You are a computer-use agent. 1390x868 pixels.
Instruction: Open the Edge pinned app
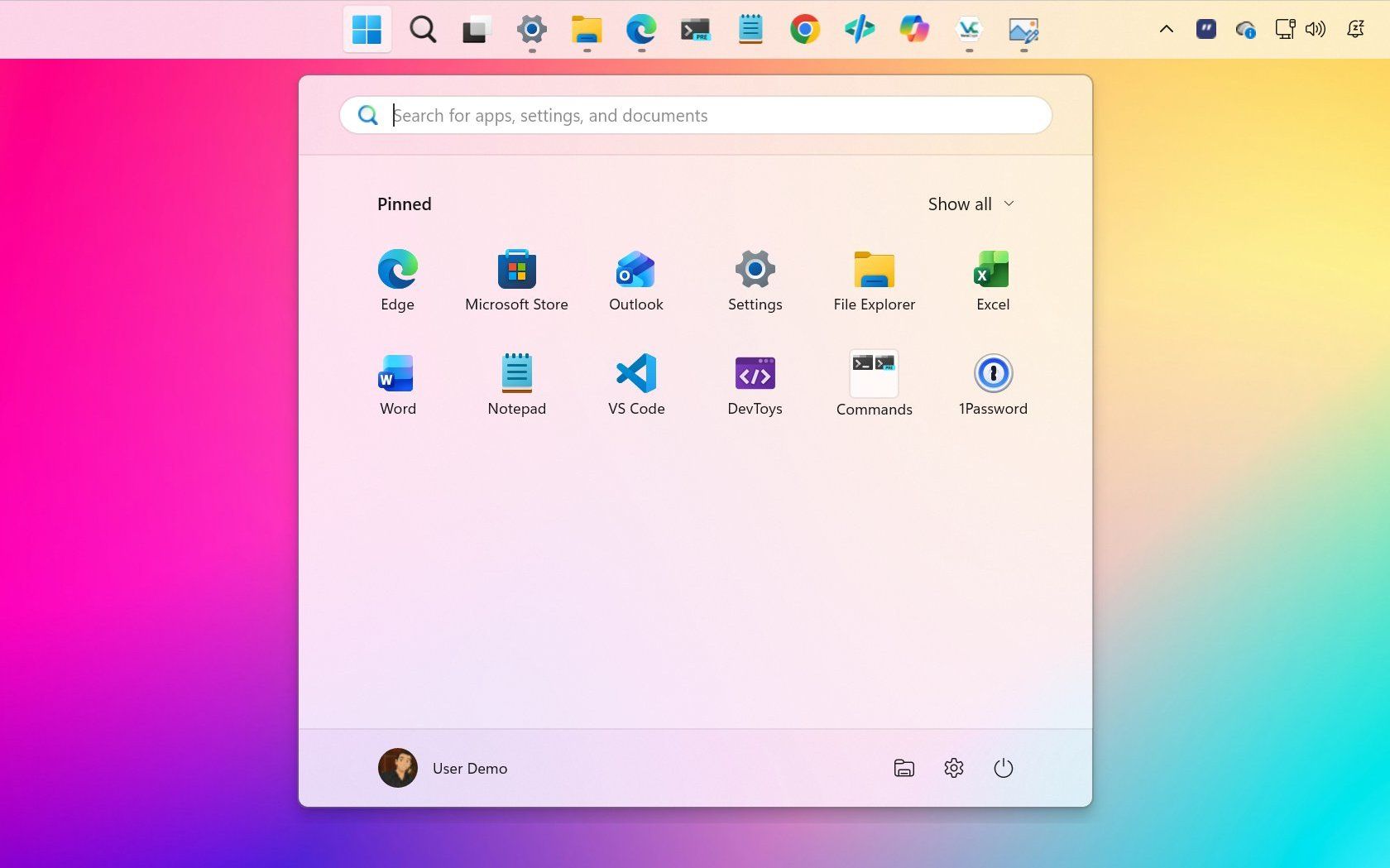397,281
